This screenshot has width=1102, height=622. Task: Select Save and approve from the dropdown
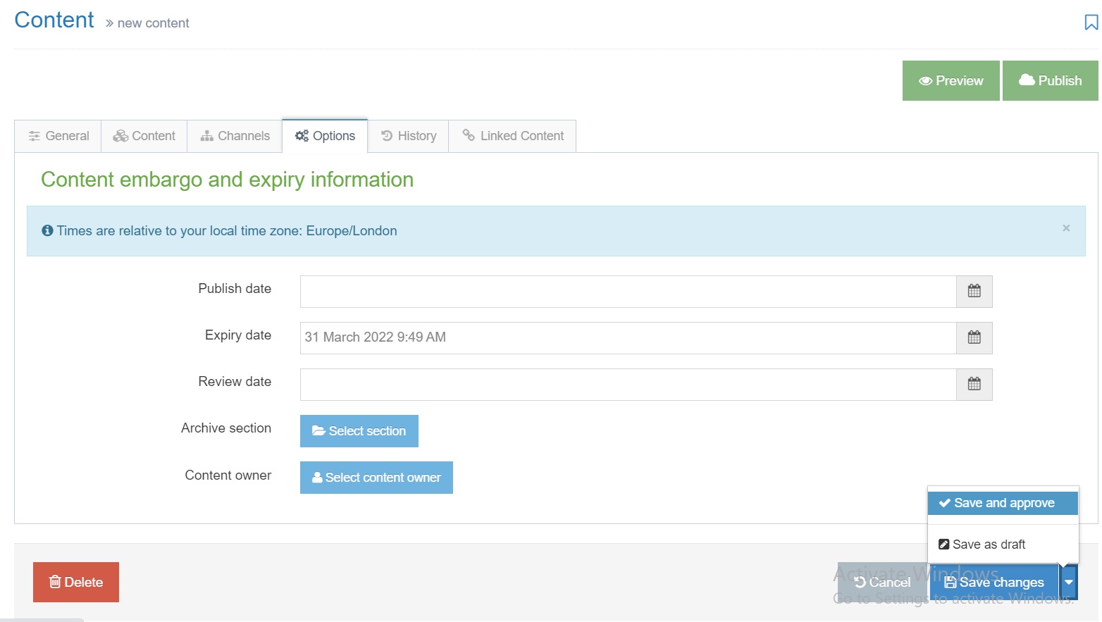[x=1002, y=502]
